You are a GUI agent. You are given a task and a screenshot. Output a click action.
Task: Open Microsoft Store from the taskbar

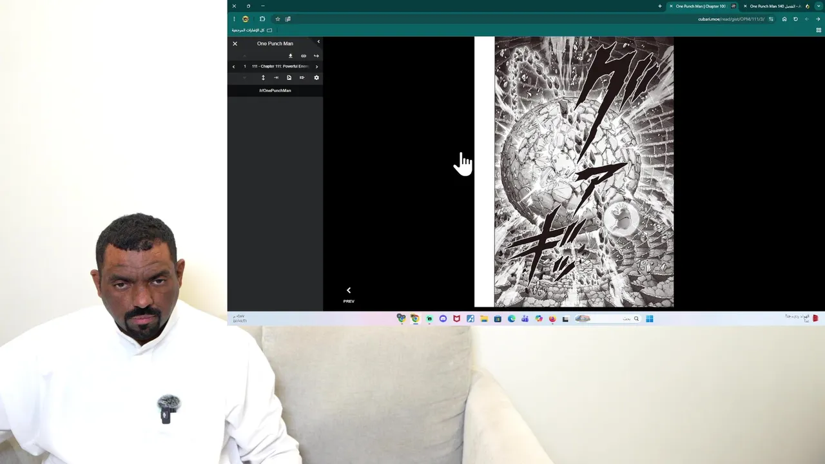coord(498,319)
